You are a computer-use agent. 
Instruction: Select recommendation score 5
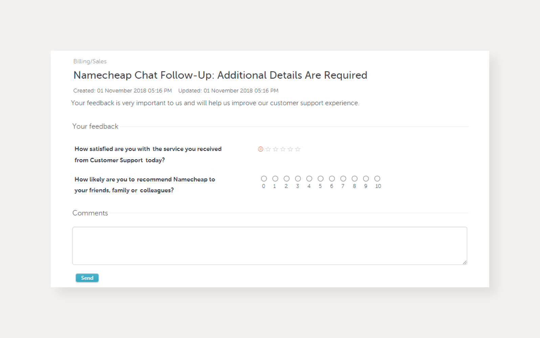pos(320,178)
